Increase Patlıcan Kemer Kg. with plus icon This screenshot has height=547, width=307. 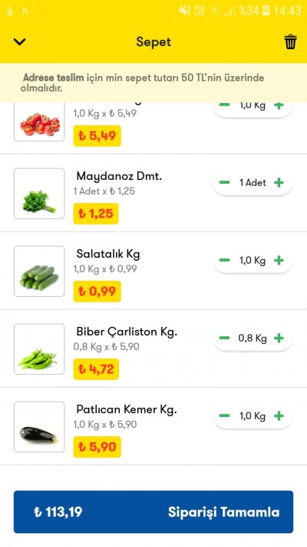(279, 416)
